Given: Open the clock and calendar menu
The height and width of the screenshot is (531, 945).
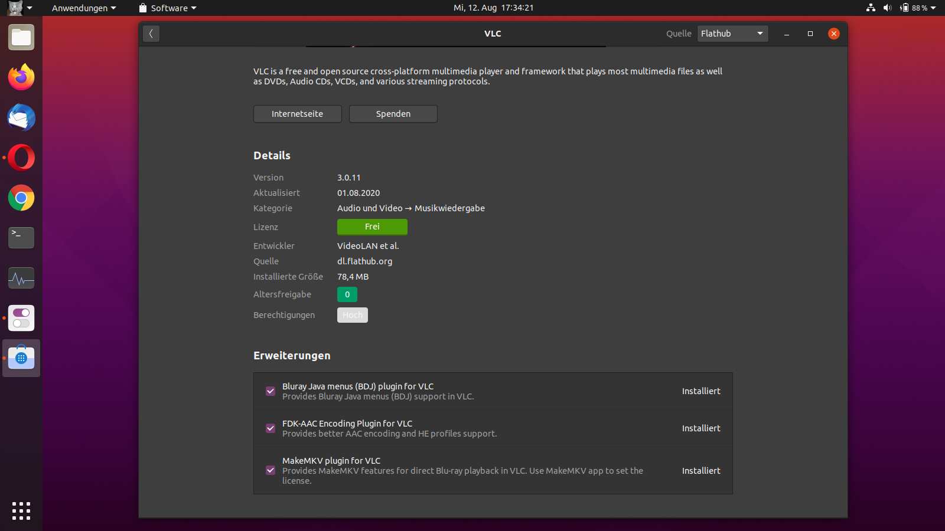Looking at the screenshot, I should pos(493,8).
